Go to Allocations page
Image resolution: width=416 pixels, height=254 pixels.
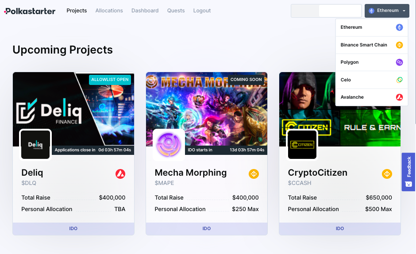point(109,11)
